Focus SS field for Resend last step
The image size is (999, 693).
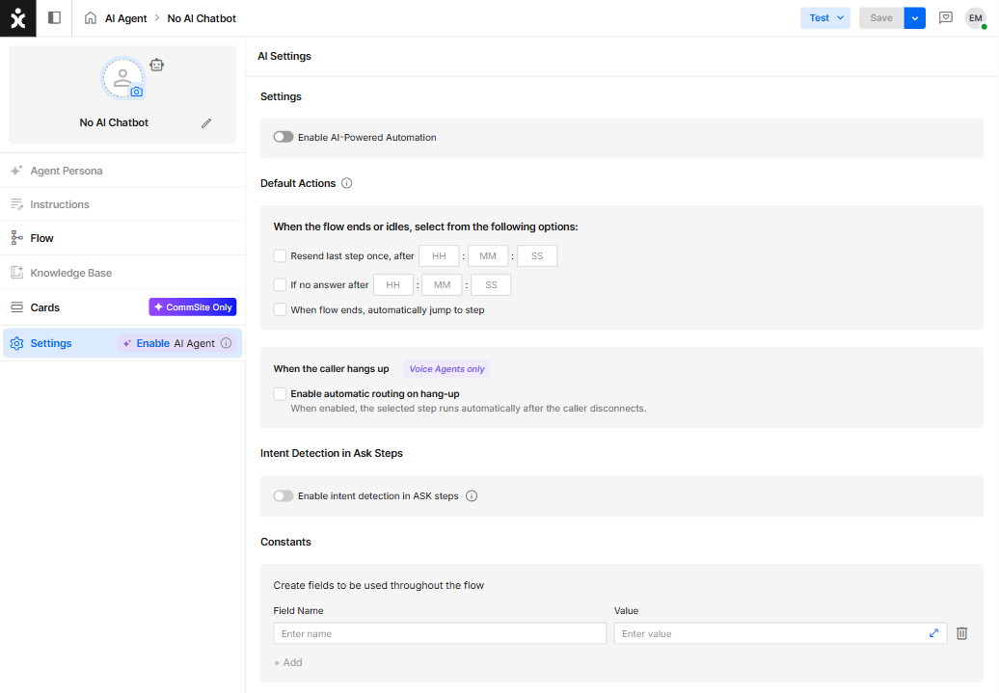pos(537,256)
